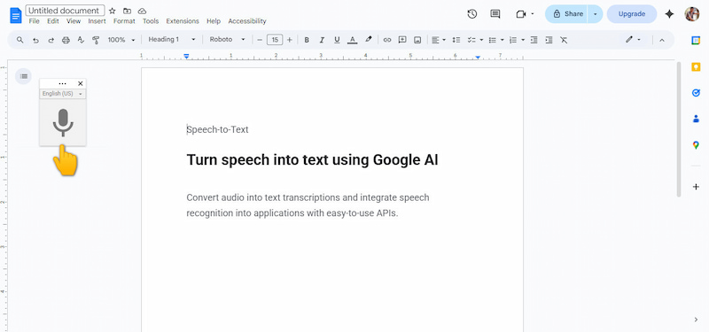Expand the checklist menu arrow
Image resolution: width=709 pixels, height=332 pixels.
pos(481,40)
